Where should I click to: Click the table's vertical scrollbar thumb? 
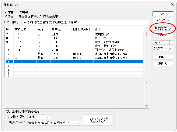tap(147, 34)
